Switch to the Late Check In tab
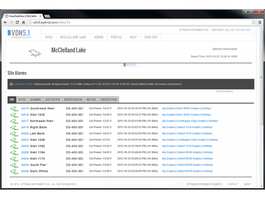 [x=53, y=99]
